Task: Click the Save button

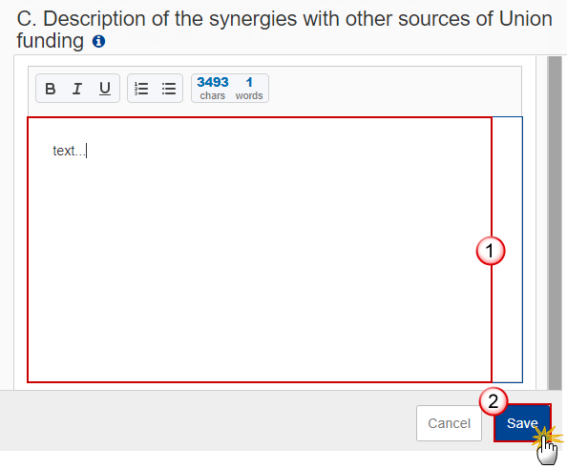Action: pyautogui.click(x=522, y=423)
